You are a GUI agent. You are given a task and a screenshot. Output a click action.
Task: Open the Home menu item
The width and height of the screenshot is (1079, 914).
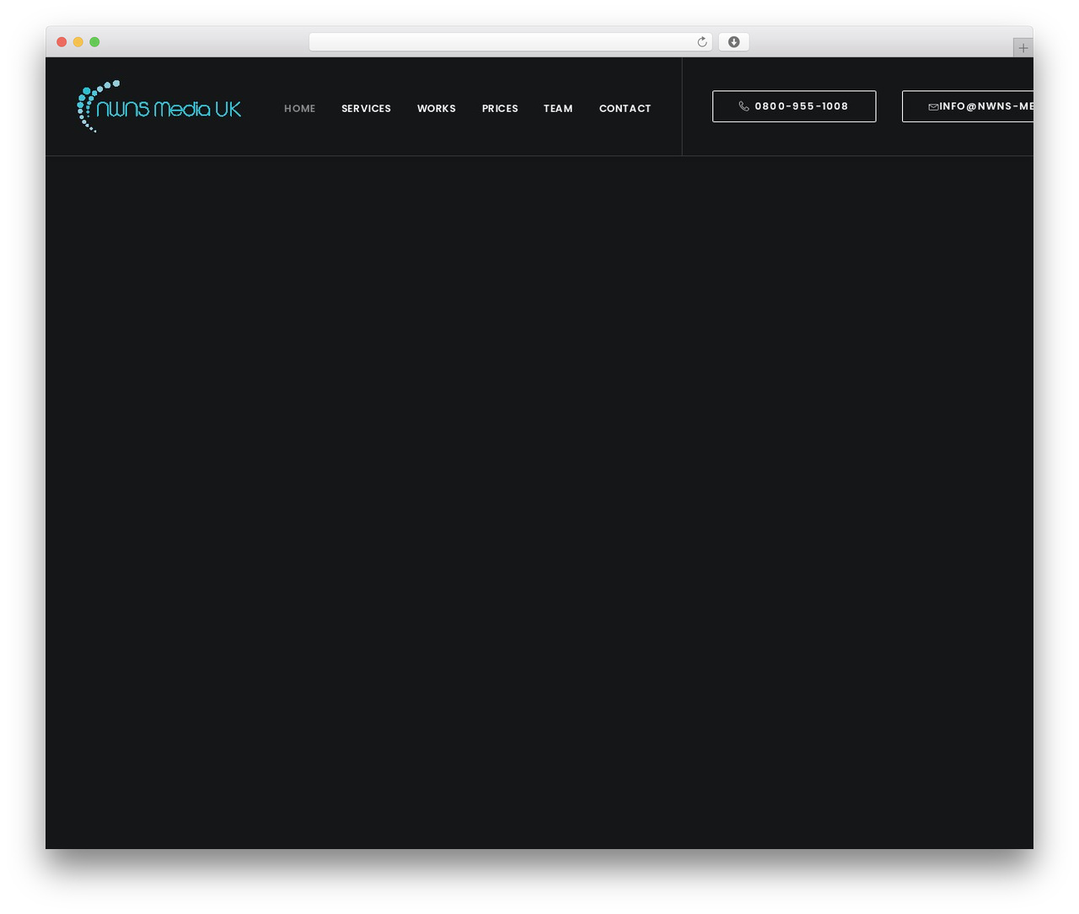[299, 109]
